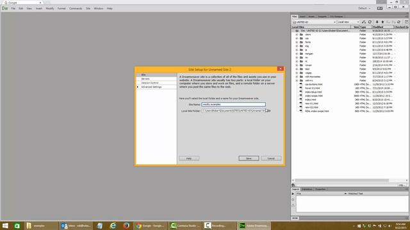This screenshot has width=410, height=230.
Task: Click the index.html file icon
Action: (300, 100)
